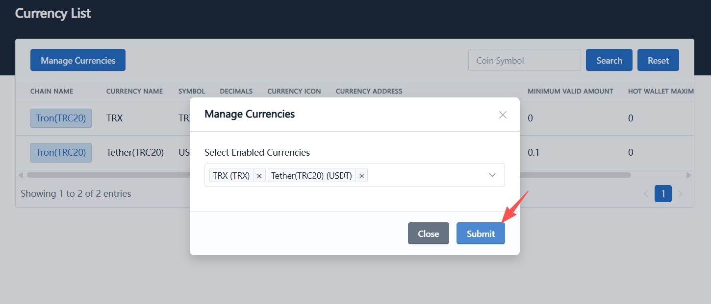Submit the Manage Currencies form
711x304 pixels.
click(x=480, y=233)
